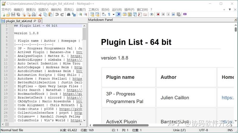
Task: Click the https link on line 10
Action: 74,60
